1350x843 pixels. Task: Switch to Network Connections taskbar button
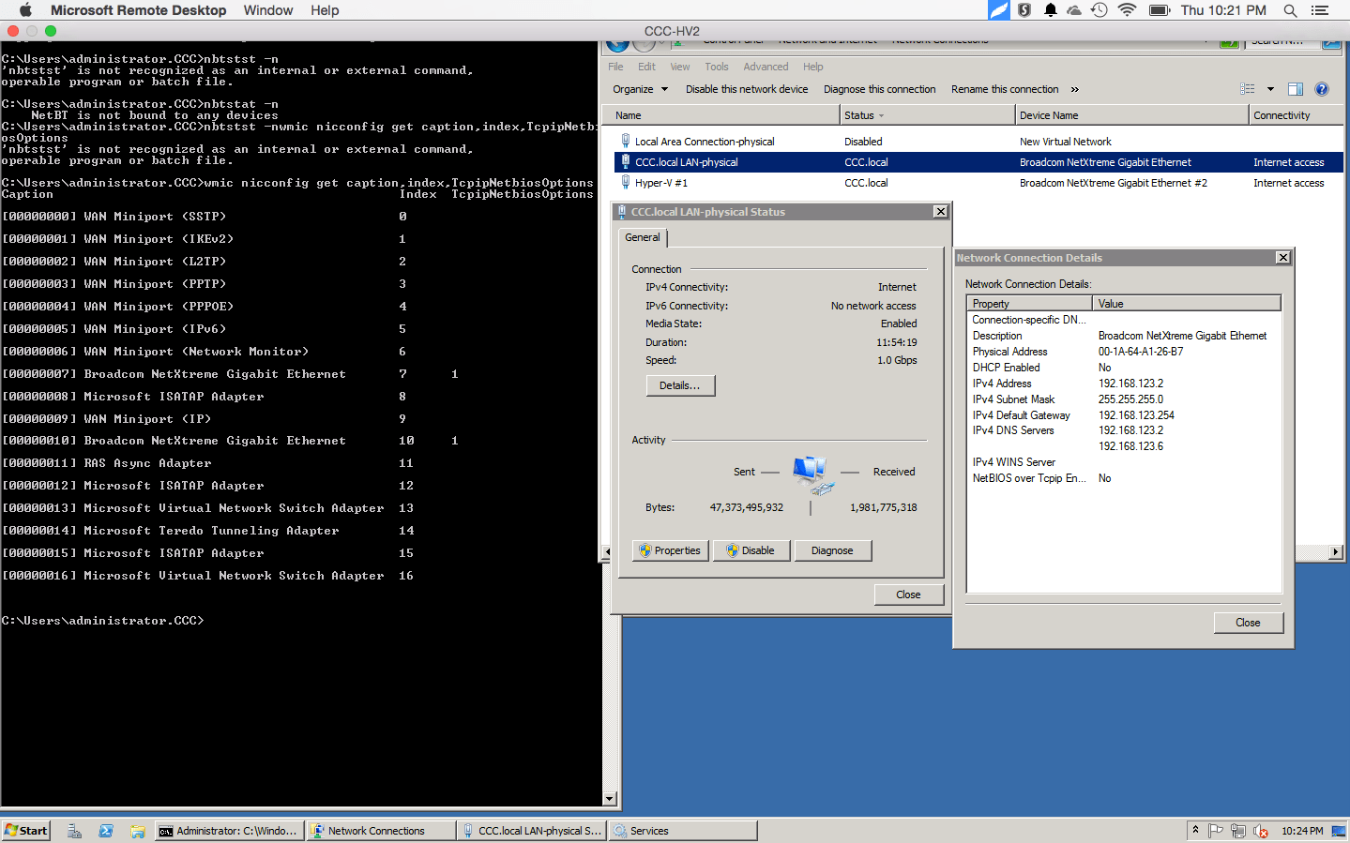coord(381,831)
